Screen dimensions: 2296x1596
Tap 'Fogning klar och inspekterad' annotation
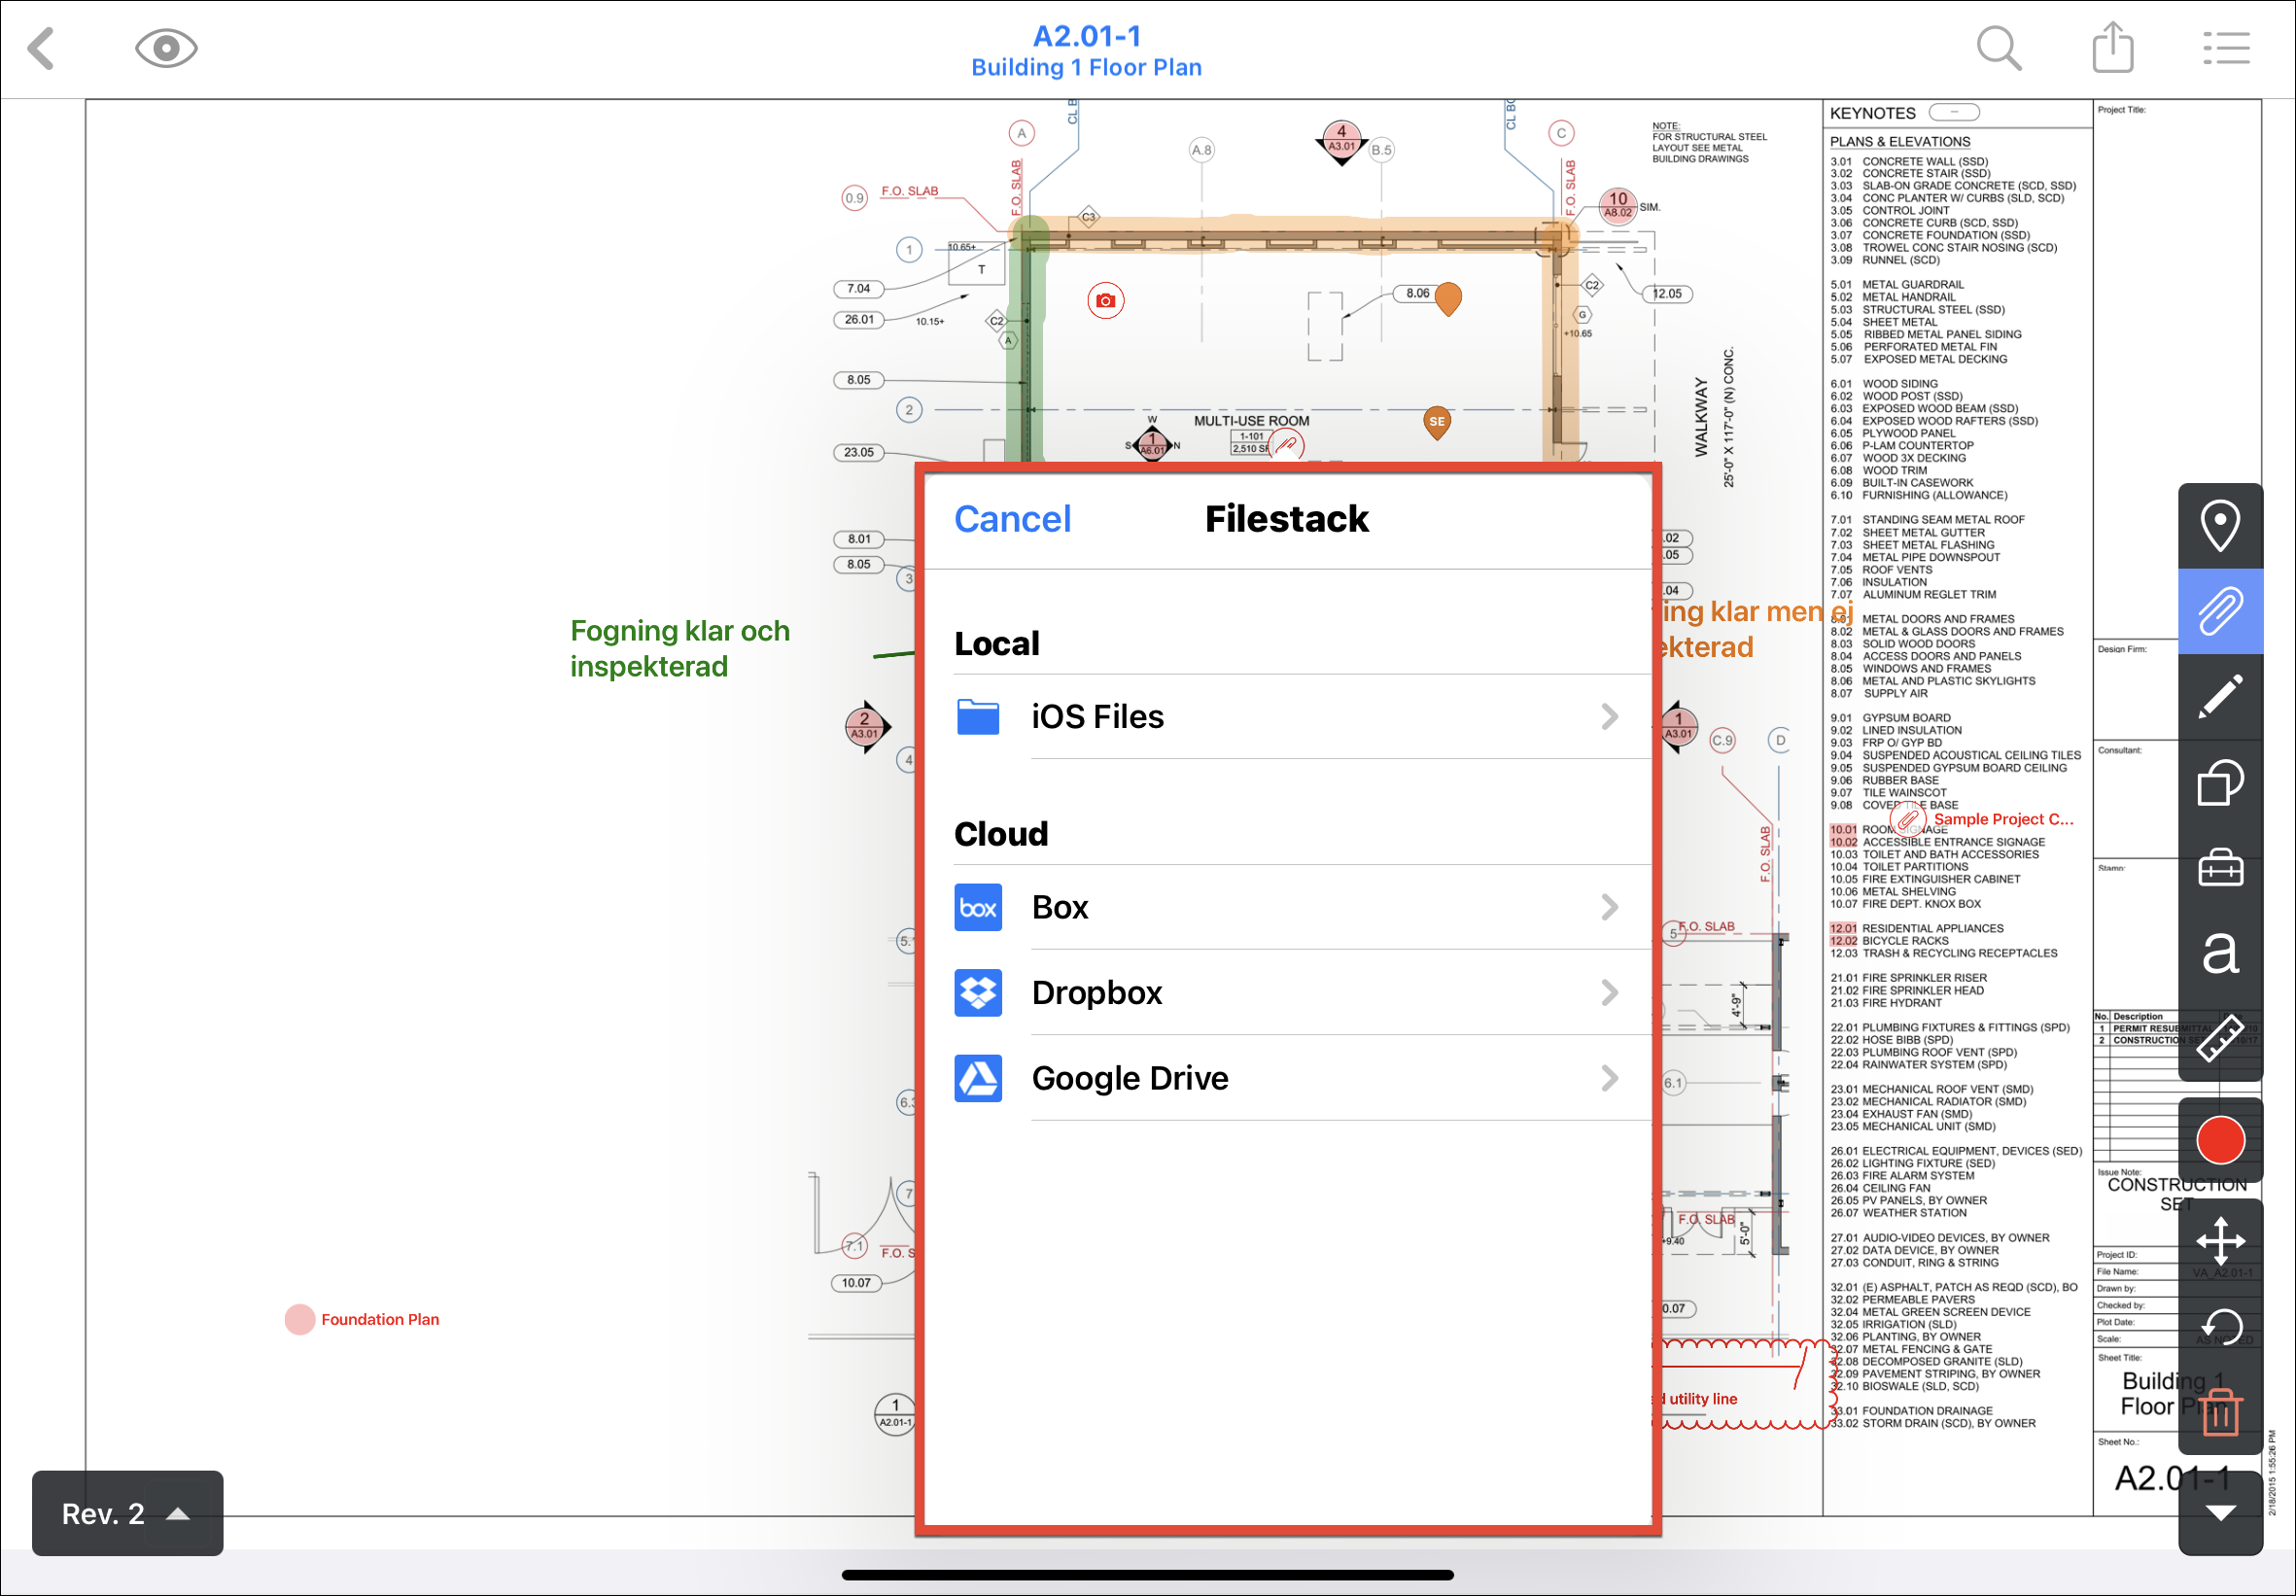pyautogui.click(x=680, y=649)
